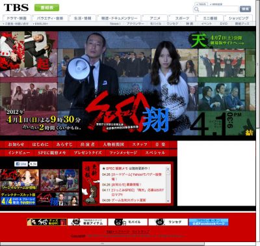
Task: Follow the ワンセグ link in the sub-navigation
Action: [x=172, y=23]
